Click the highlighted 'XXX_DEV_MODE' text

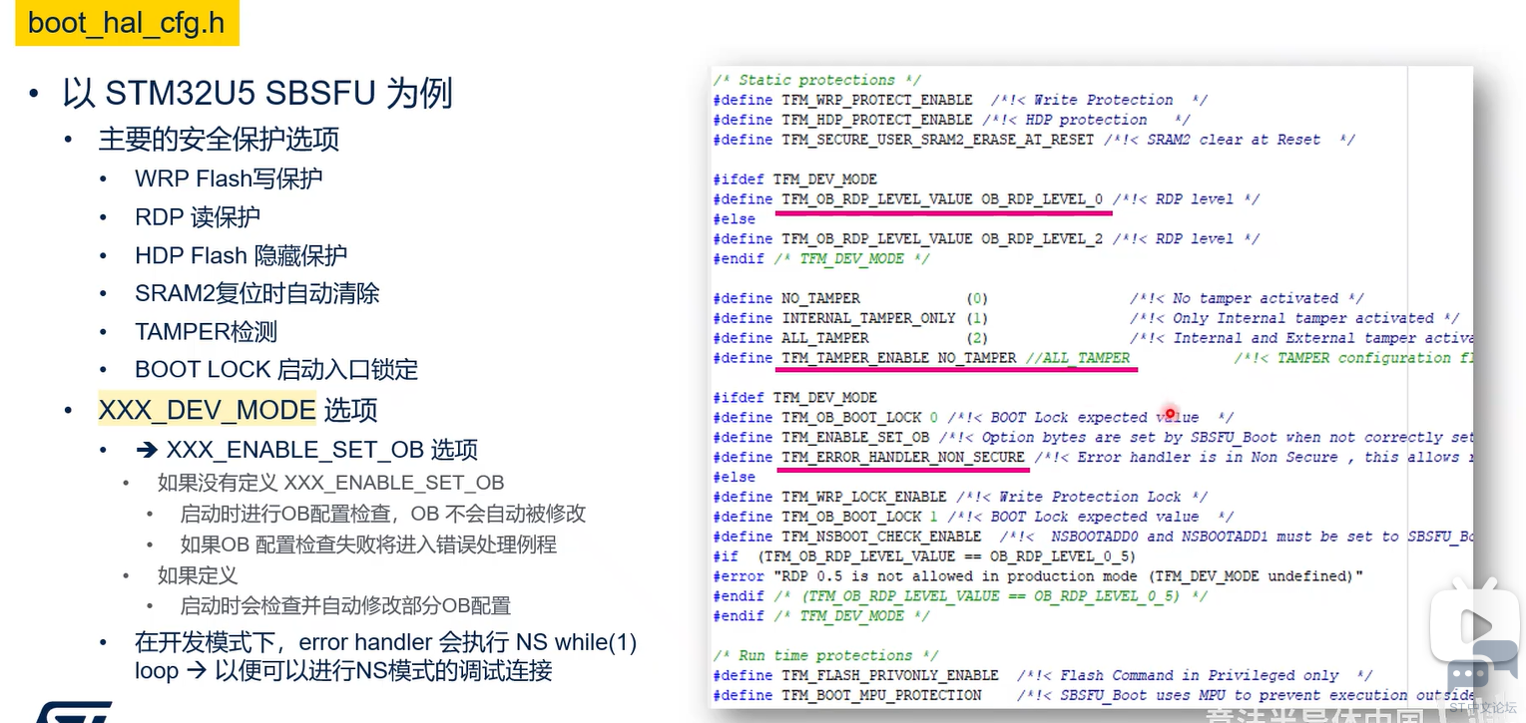coord(207,410)
